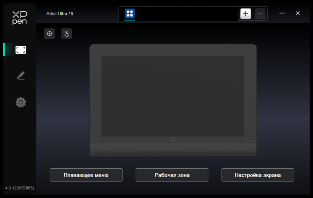The width and height of the screenshot is (313, 198).
Task: Close the XPPen driver window
Action: (297, 13)
